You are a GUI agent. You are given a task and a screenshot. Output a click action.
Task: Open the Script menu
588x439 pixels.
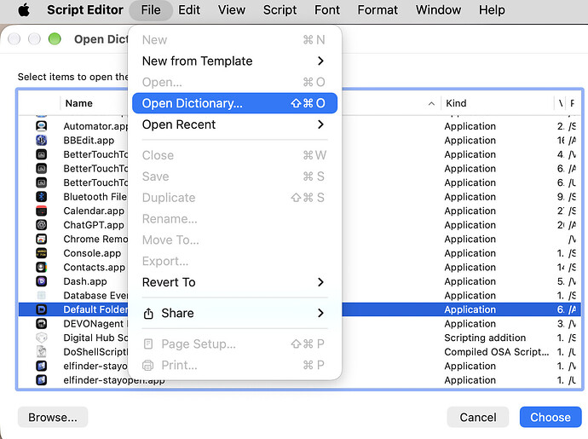(280, 9)
